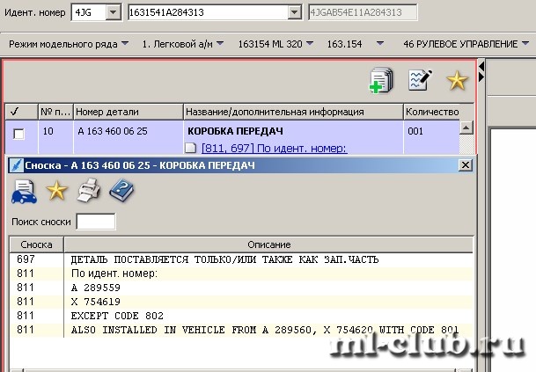Select row ALSO INSTALLED IN VEHICLE FROM
The image size is (536, 372).
(x=241, y=330)
